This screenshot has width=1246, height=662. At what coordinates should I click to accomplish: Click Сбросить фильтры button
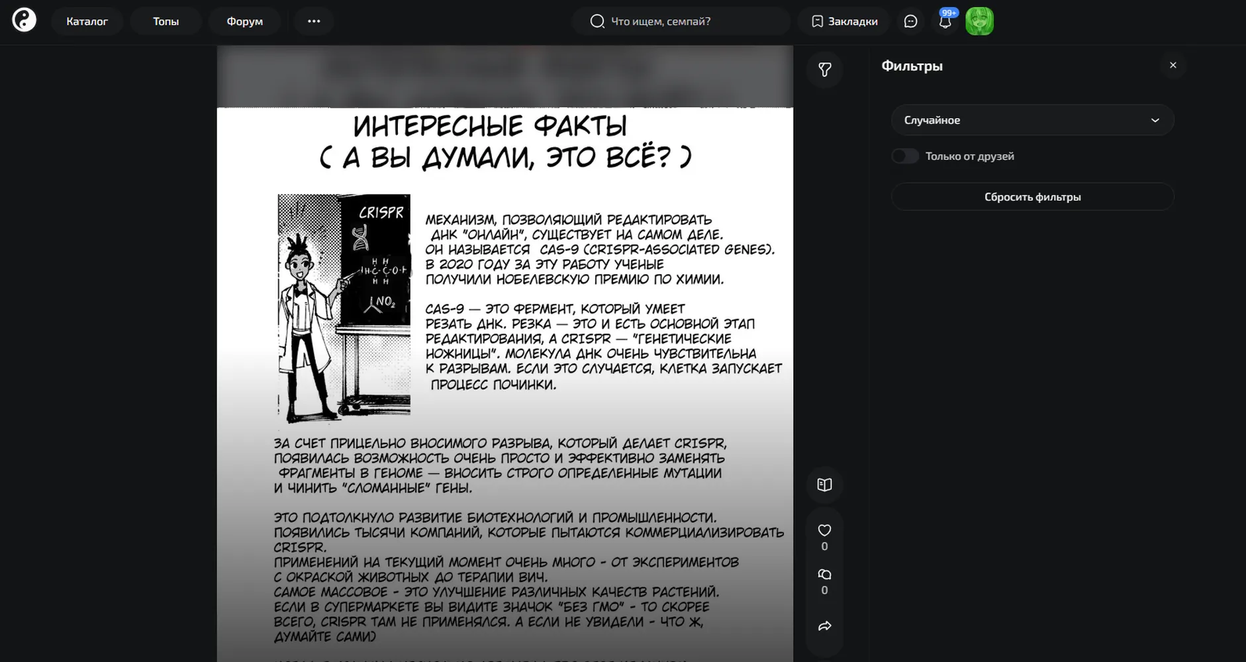pos(1032,197)
